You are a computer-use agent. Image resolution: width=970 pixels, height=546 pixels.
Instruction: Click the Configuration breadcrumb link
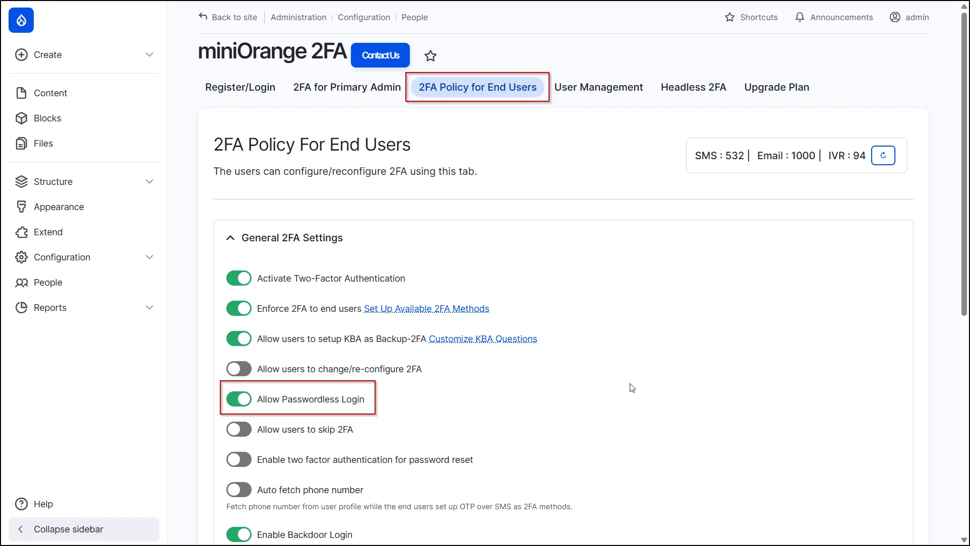click(363, 17)
